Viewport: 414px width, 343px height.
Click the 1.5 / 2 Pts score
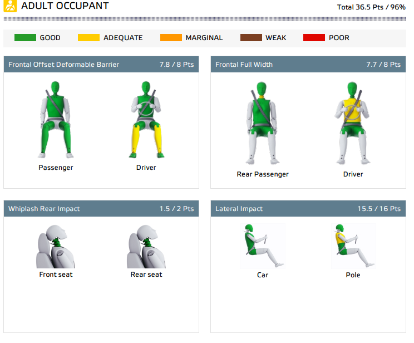pos(176,209)
